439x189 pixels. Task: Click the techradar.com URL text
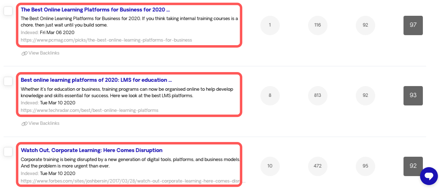tap(90, 110)
